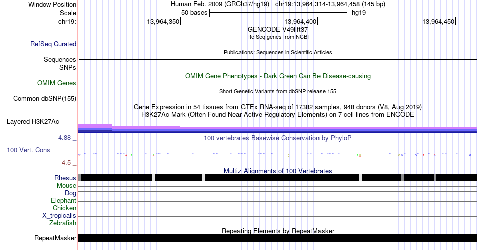Image resolution: width=478 pixels, height=250 pixels.
Task: Open the OMIM Genes track label
Action: coord(57,83)
